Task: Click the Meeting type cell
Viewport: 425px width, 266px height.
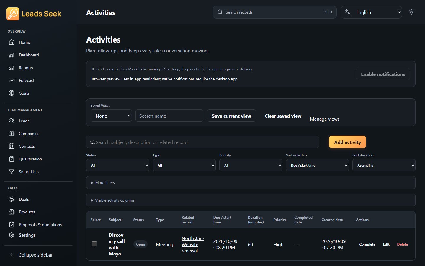Action: click(164, 244)
